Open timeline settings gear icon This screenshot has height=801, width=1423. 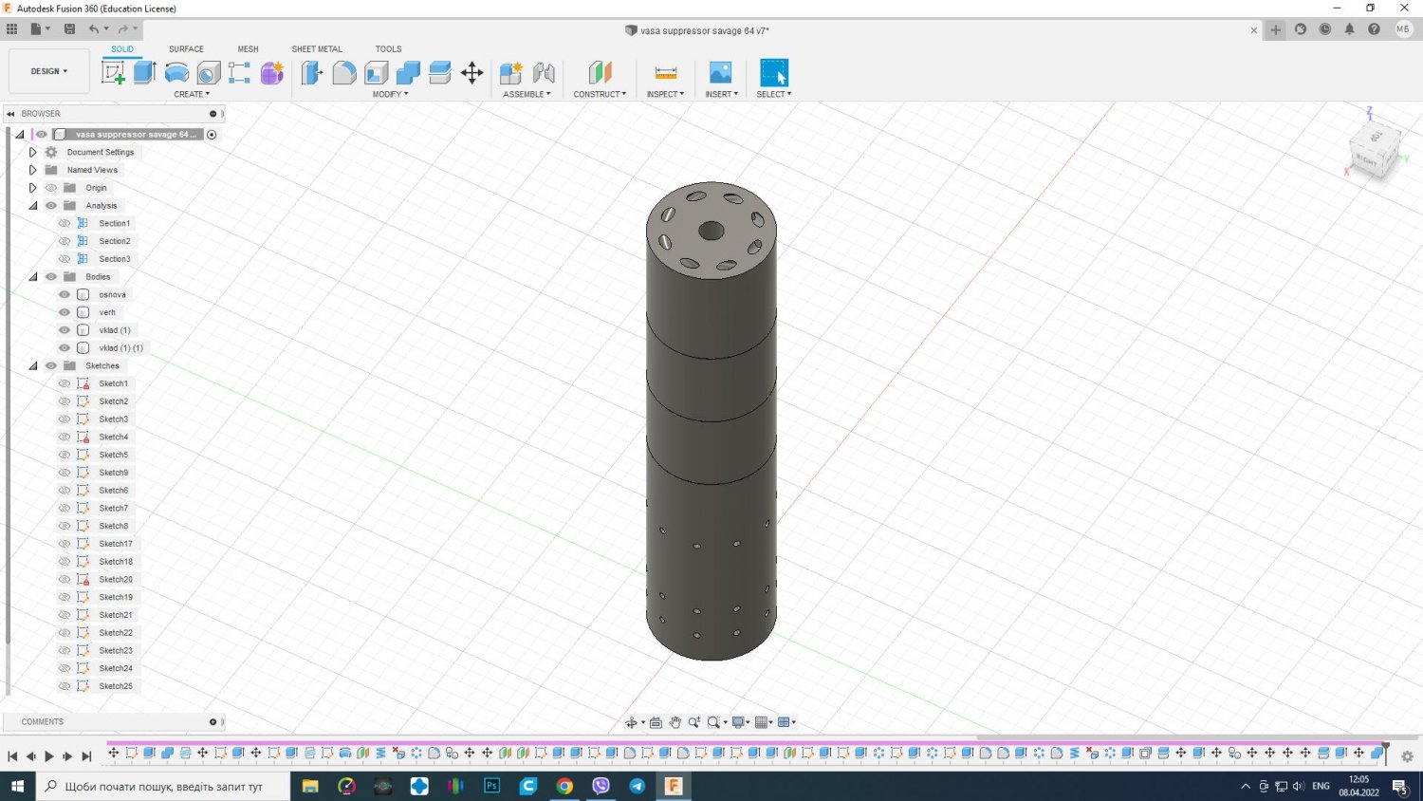pos(1407,756)
